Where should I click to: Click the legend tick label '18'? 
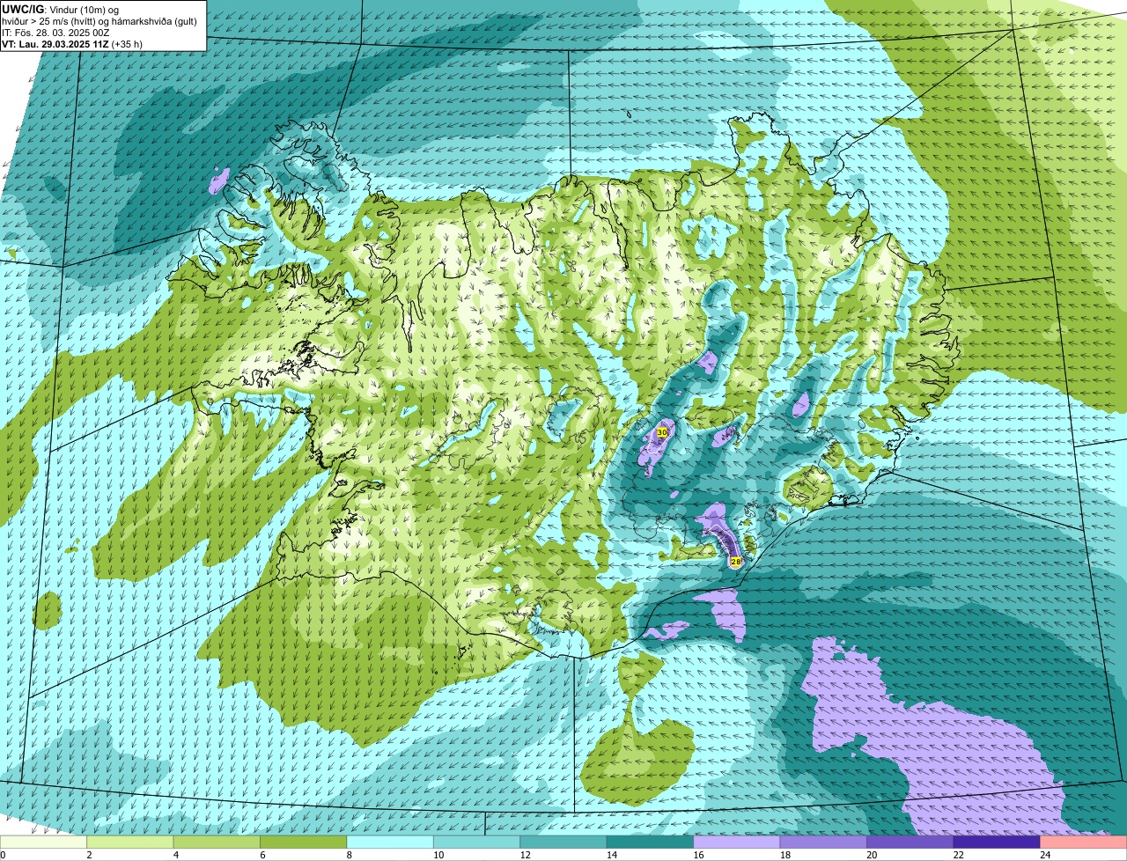(x=784, y=855)
